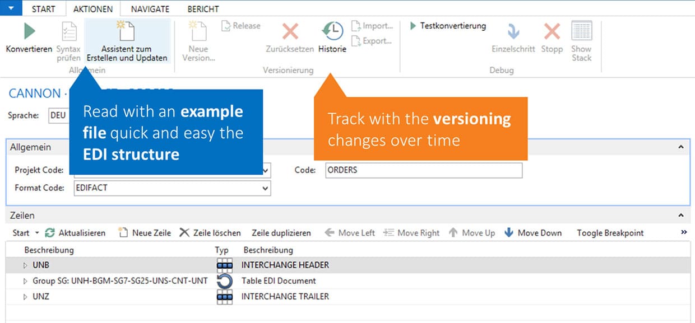The height and width of the screenshot is (323, 695).
Task: Click Toogle Breakpoint
Action: pos(610,233)
